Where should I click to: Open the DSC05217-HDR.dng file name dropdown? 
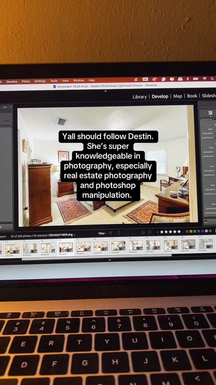pos(62,235)
